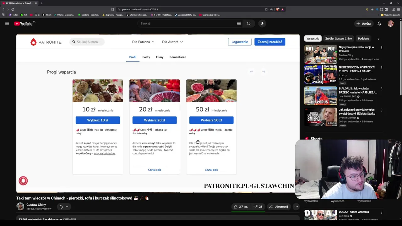Click the subscription notification bell icon

[61, 207]
